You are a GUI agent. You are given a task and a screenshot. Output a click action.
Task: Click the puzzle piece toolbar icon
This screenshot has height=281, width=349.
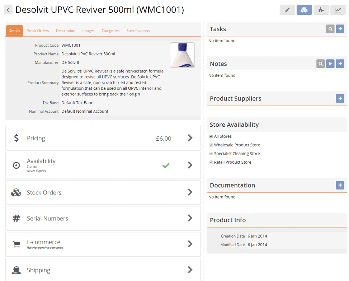click(x=321, y=10)
